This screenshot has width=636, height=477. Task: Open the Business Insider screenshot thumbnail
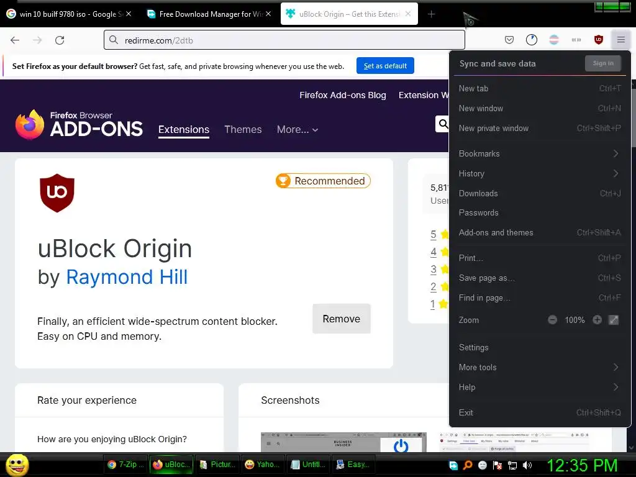tap(343, 442)
